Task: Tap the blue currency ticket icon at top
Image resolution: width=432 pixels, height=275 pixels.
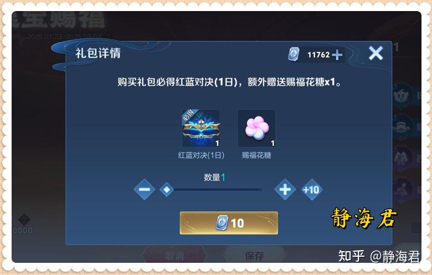Action: point(294,54)
